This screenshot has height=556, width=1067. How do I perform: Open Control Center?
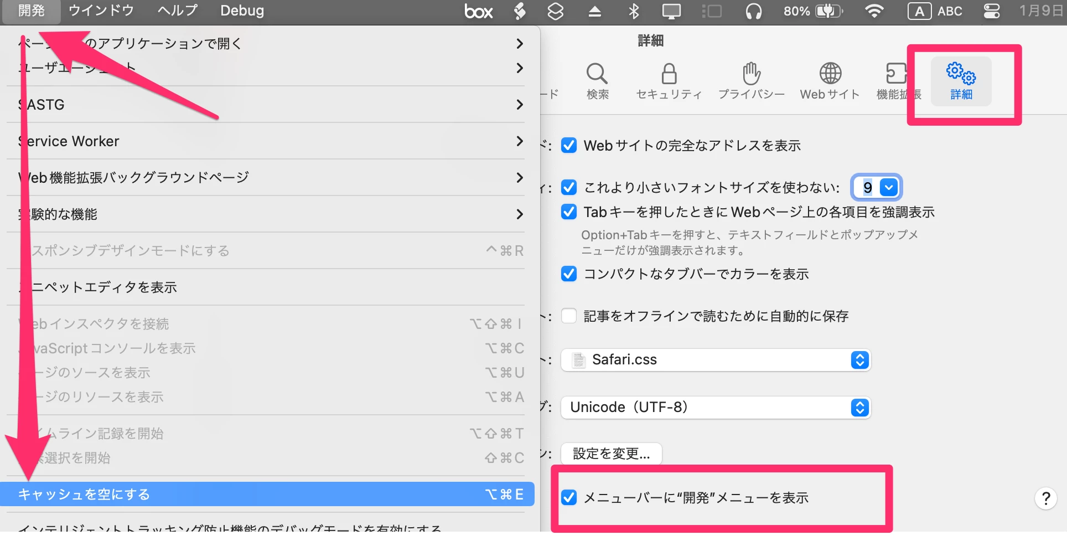(x=992, y=11)
